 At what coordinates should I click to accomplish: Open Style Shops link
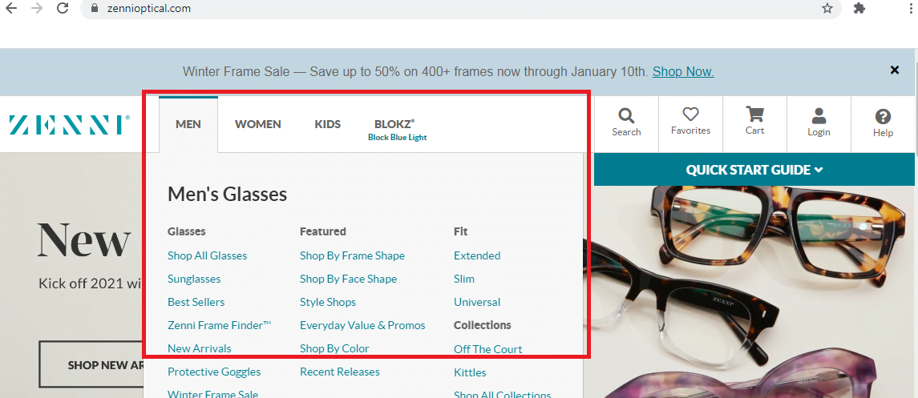328,302
